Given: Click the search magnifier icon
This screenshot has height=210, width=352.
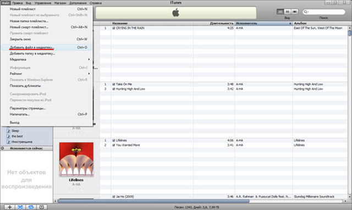Looking at the screenshot, I should pyautogui.click(x=306, y=12).
